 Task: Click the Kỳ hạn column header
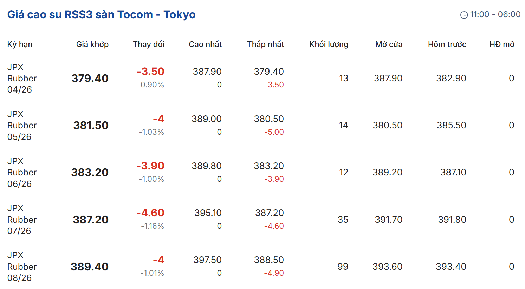click(x=20, y=44)
